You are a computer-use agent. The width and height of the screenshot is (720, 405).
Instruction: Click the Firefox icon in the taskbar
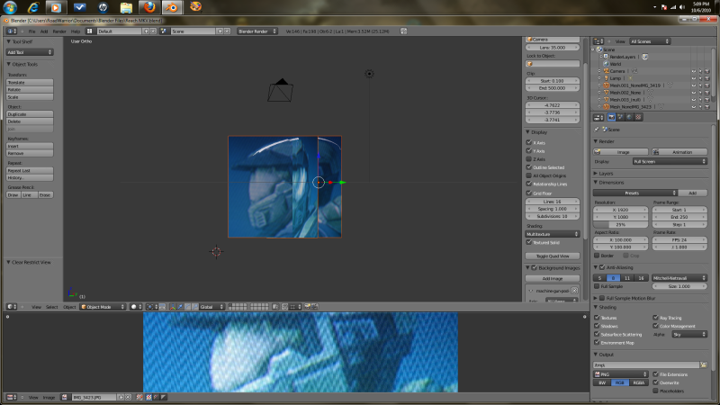pyautogui.click(x=149, y=7)
